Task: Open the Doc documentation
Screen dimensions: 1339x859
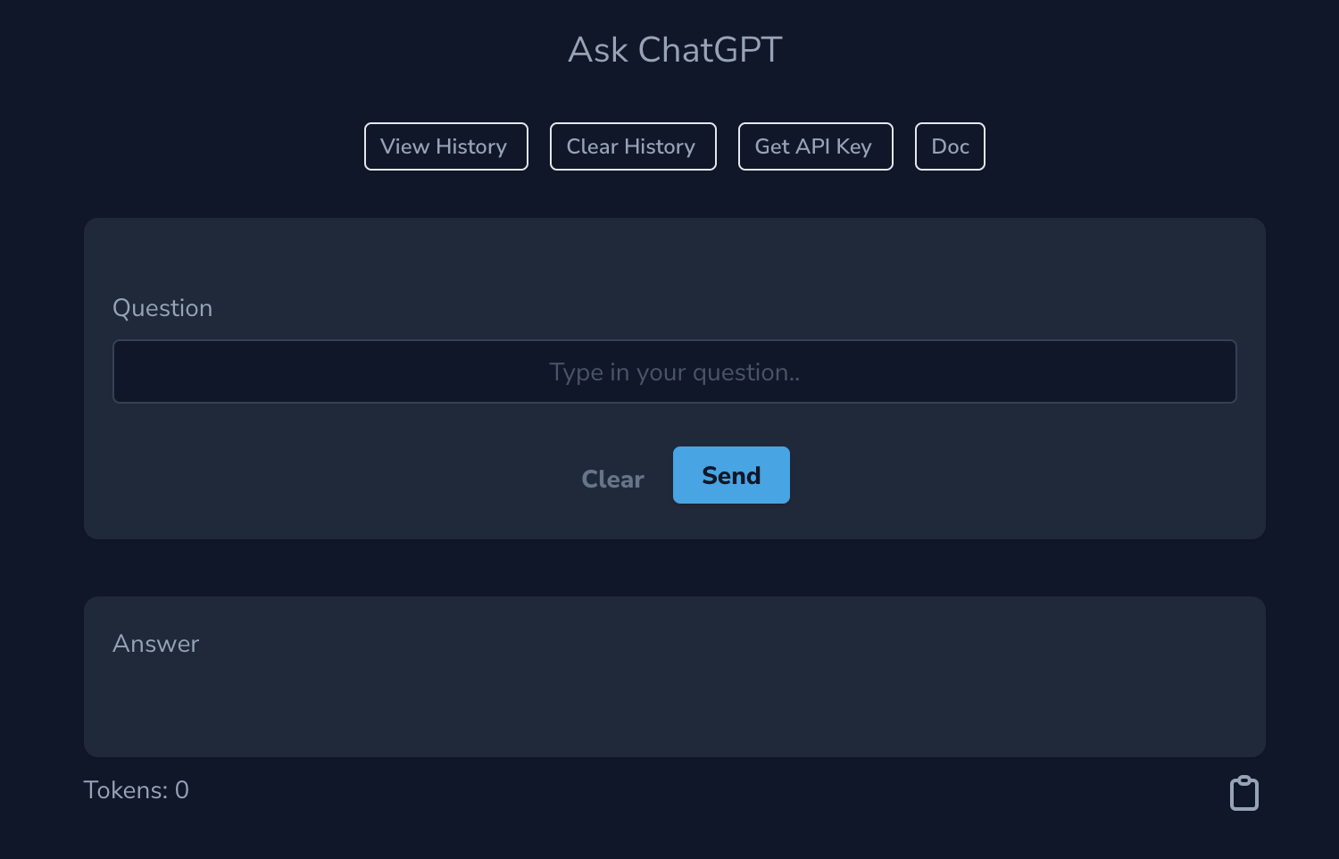Action: (x=950, y=146)
